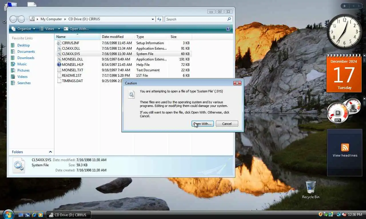Sort files by the Date modified column

tap(117, 37)
